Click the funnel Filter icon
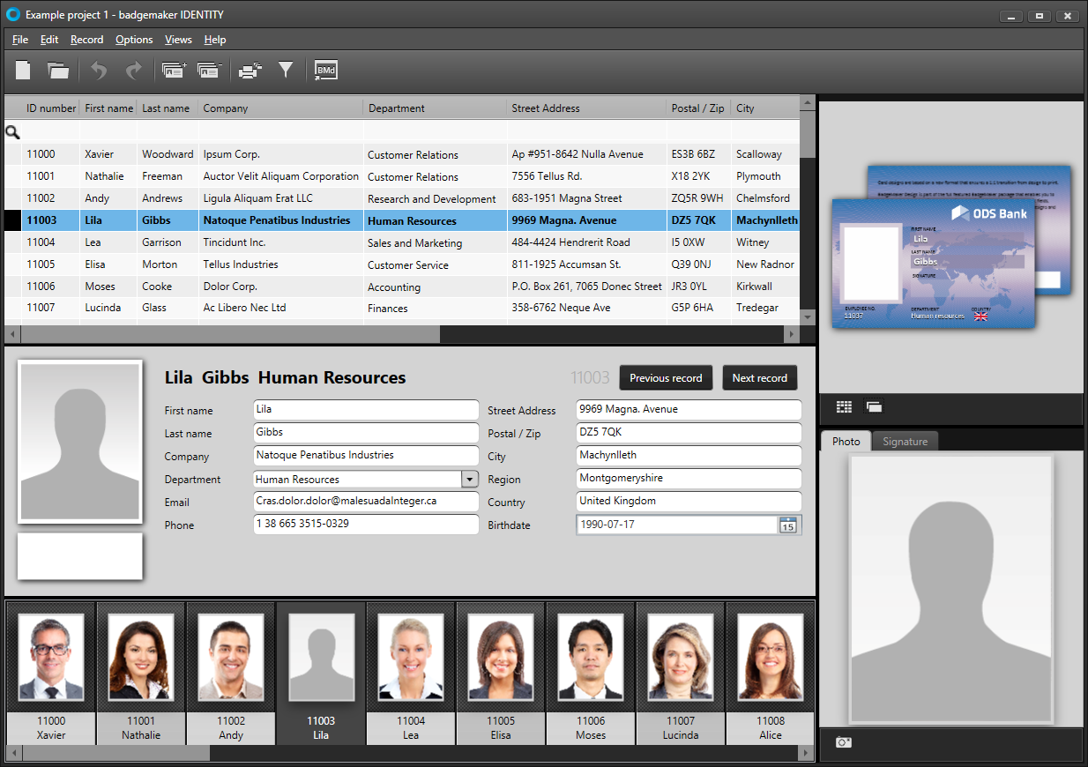 point(286,70)
